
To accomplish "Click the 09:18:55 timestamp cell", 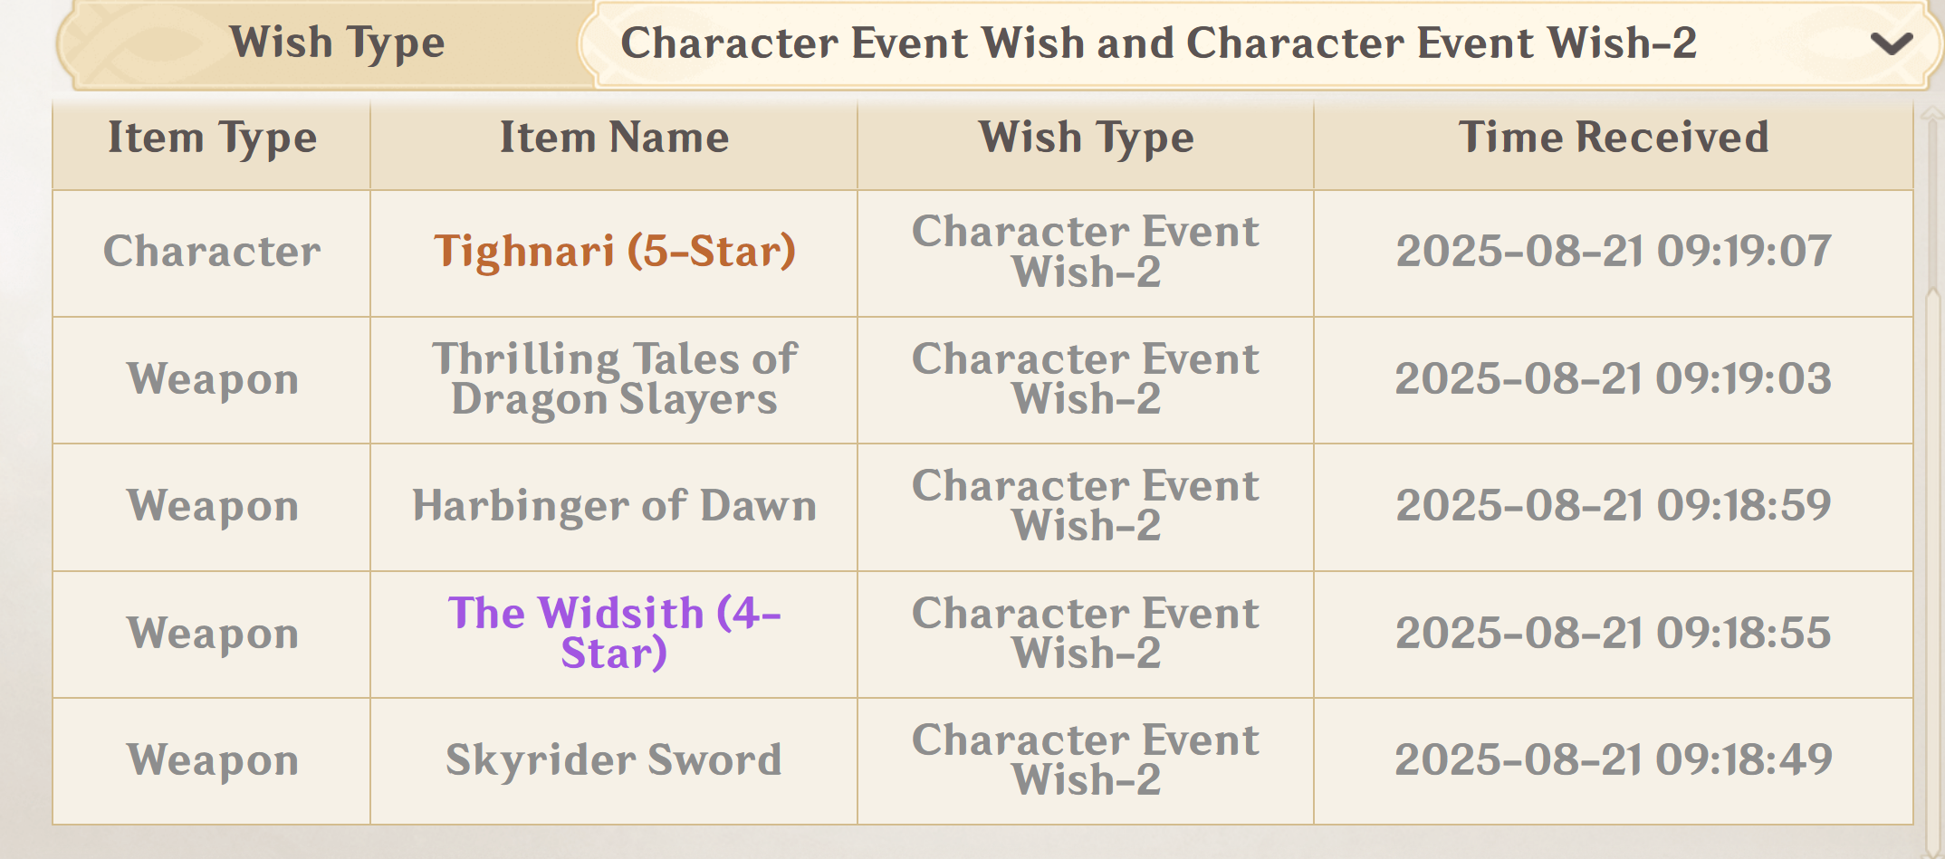I will 1614,633.
